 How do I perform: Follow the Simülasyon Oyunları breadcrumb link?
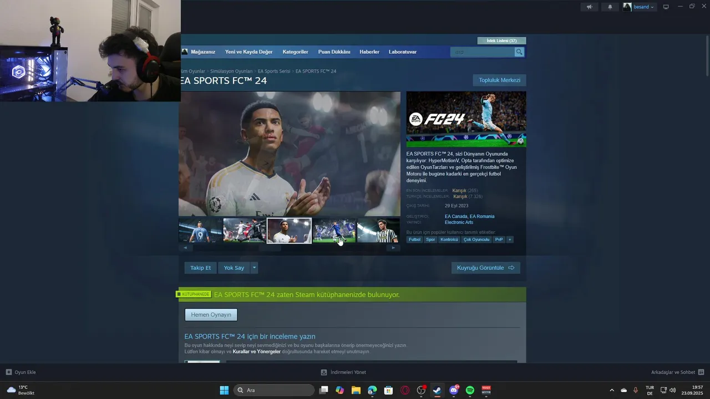click(231, 71)
